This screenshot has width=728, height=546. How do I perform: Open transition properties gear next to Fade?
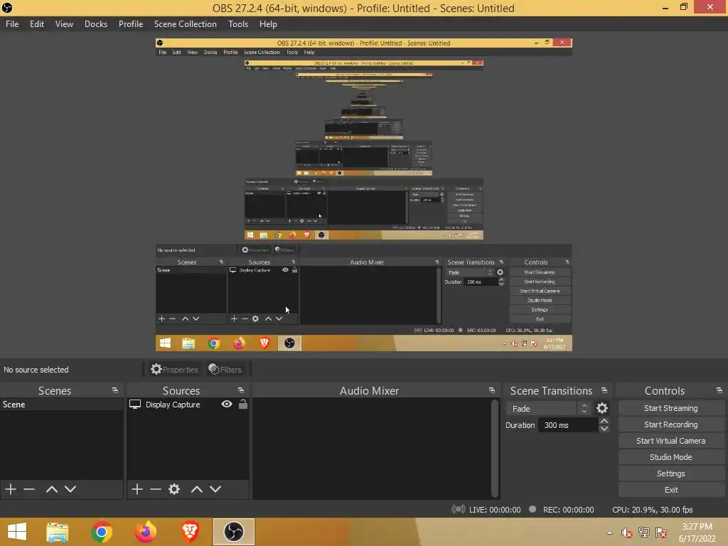coord(602,408)
